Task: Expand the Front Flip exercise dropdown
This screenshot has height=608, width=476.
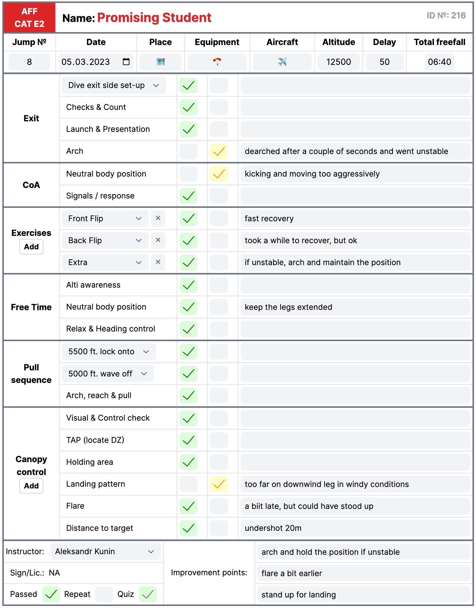Action: 139,218
